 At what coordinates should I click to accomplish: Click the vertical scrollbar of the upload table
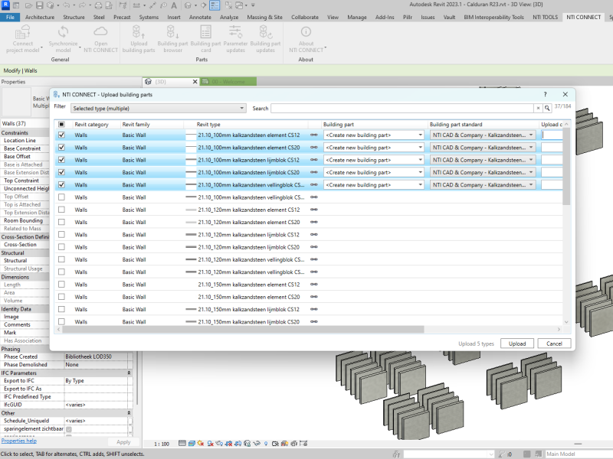click(x=566, y=167)
